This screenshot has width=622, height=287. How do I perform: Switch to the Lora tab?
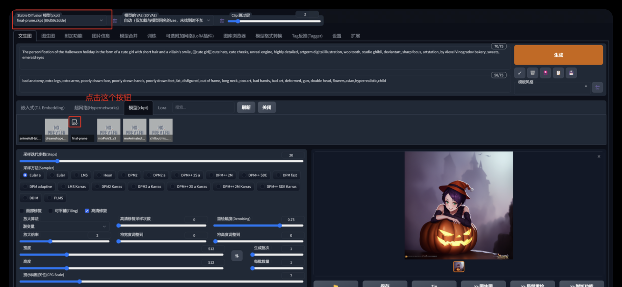[162, 108]
